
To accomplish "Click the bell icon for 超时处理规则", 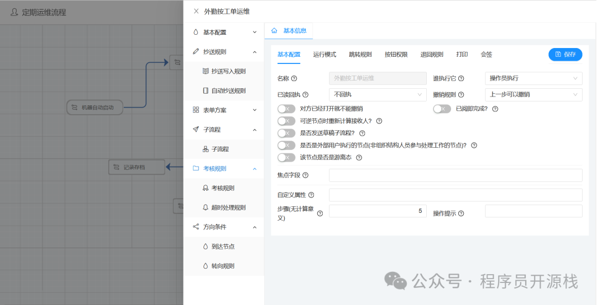I will [x=206, y=207].
